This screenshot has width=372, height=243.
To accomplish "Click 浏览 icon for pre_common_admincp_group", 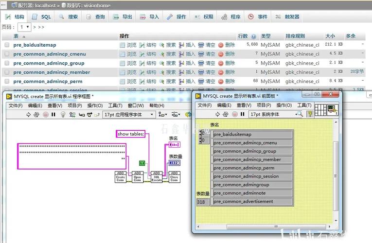I will 123,63.
